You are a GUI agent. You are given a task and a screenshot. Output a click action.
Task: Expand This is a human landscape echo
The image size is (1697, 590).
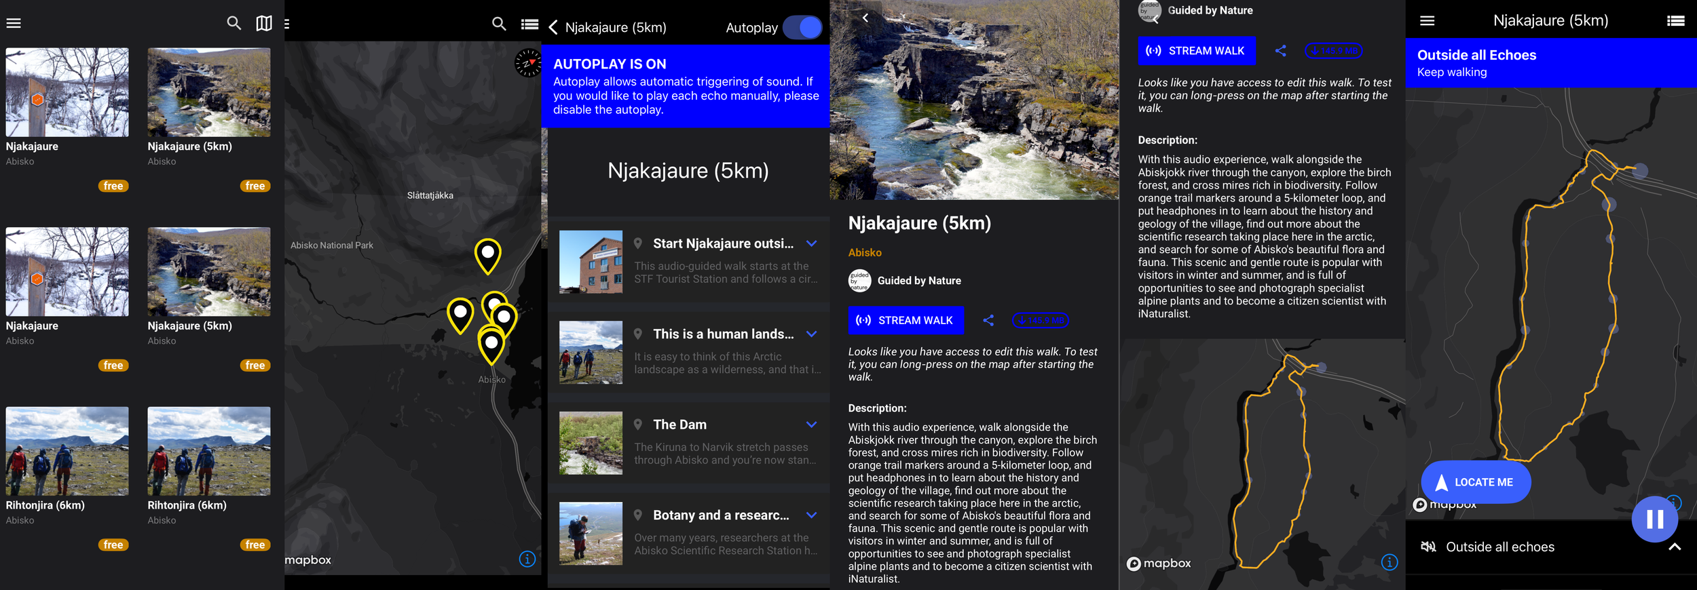(811, 334)
